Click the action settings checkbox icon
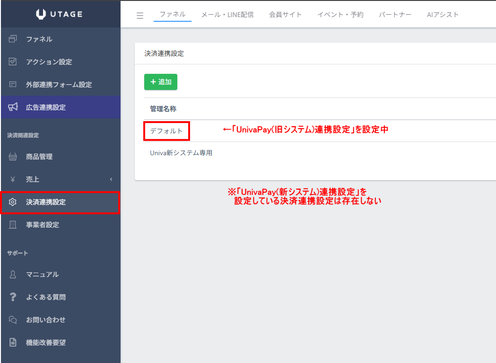 (x=13, y=62)
